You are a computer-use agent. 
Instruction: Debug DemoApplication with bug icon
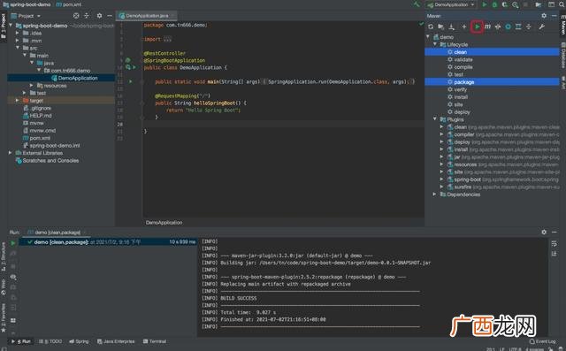click(x=495, y=4)
